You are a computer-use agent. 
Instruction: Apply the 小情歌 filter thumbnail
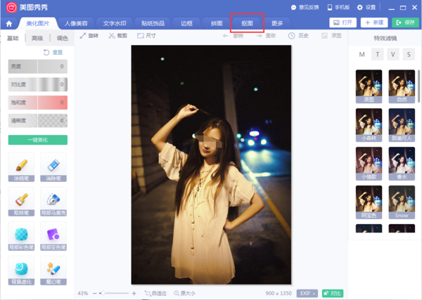[x=369, y=164]
